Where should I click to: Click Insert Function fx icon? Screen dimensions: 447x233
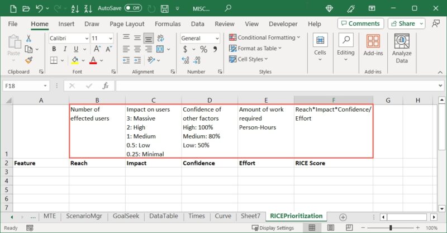[106, 85]
